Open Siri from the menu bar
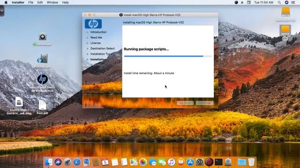This screenshot has height=168, width=300. point(286,2)
